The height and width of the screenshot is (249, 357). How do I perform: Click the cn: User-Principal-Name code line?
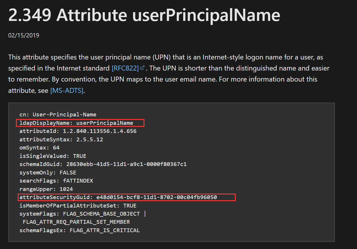[x=58, y=114]
